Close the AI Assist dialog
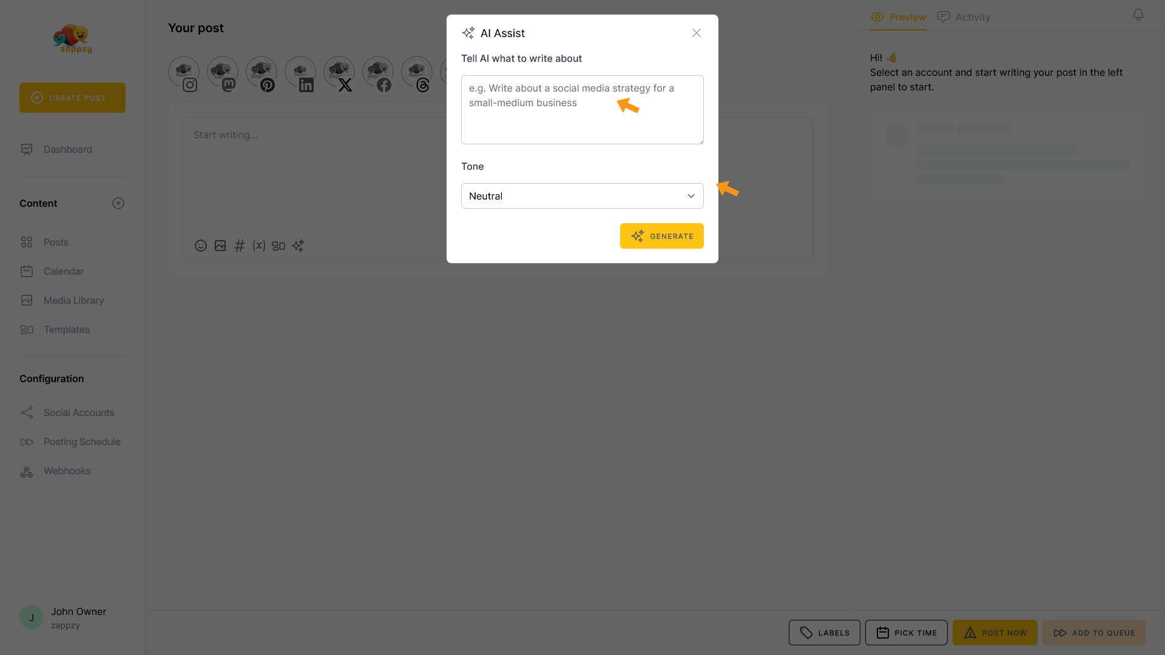This screenshot has width=1165, height=655. tap(697, 33)
